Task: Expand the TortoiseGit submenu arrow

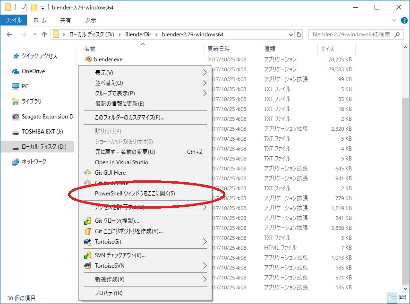Action: tap(205, 242)
